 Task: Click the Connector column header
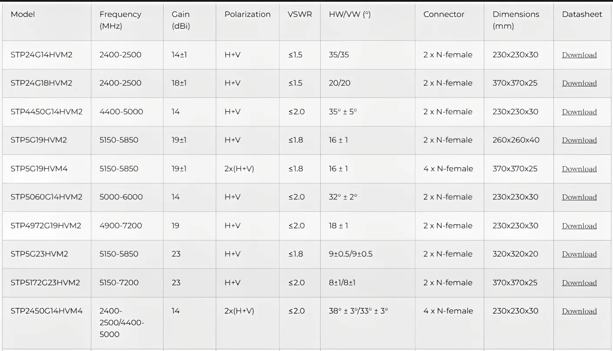pos(443,14)
